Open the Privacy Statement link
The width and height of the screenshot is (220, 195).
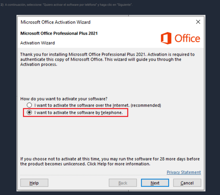coord(184,172)
